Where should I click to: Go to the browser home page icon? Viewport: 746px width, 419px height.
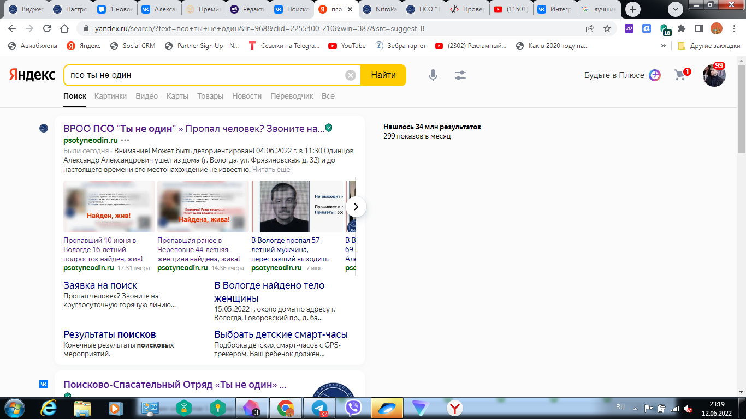(64, 28)
